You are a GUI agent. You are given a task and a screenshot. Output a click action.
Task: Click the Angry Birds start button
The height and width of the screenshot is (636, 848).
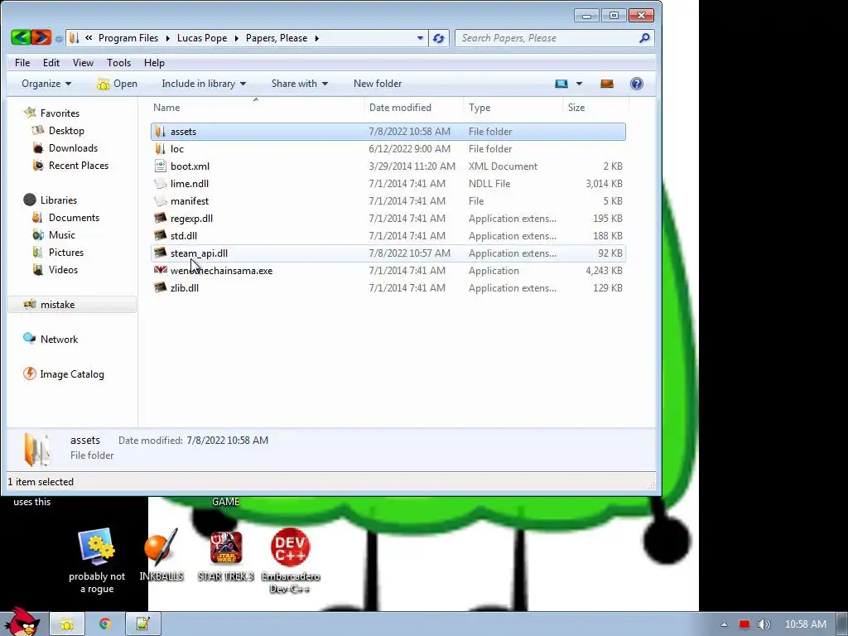[21, 622]
